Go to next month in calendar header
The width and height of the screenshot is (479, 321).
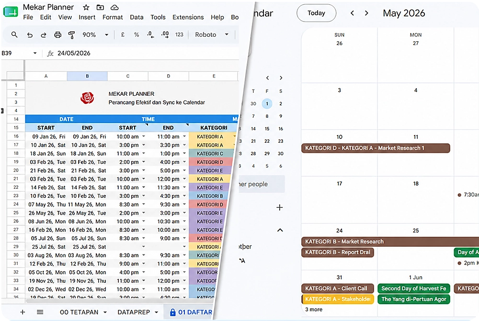click(366, 13)
